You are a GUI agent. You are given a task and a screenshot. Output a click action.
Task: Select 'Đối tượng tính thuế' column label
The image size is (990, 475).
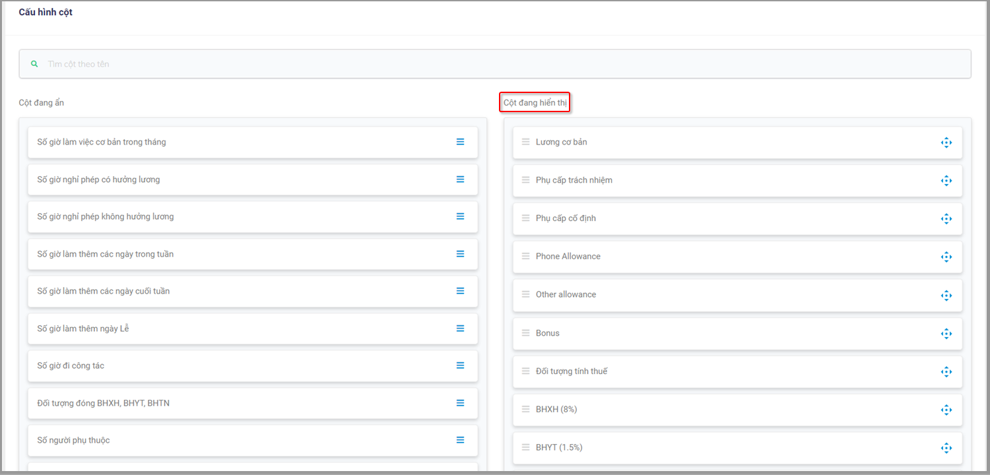572,371
